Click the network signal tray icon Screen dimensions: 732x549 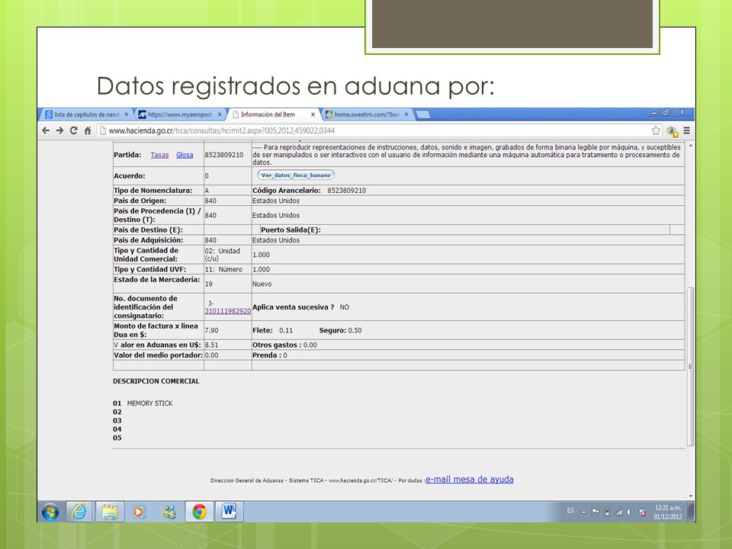tap(618, 512)
